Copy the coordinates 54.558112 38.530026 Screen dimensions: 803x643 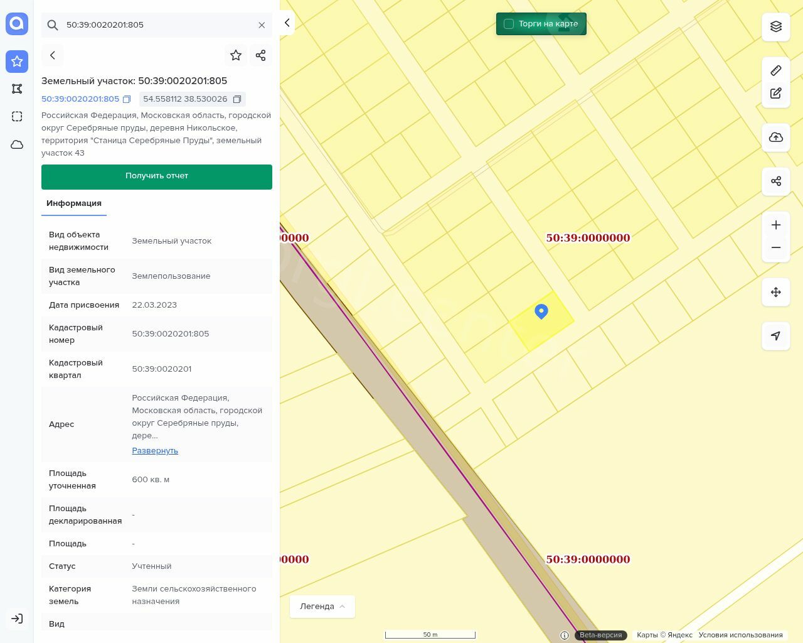click(237, 99)
